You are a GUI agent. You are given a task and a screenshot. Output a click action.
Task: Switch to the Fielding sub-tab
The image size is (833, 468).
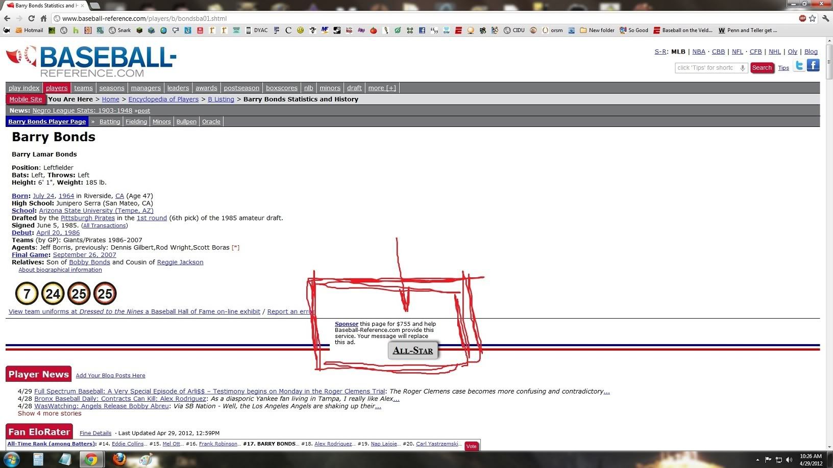pos(136,122)
